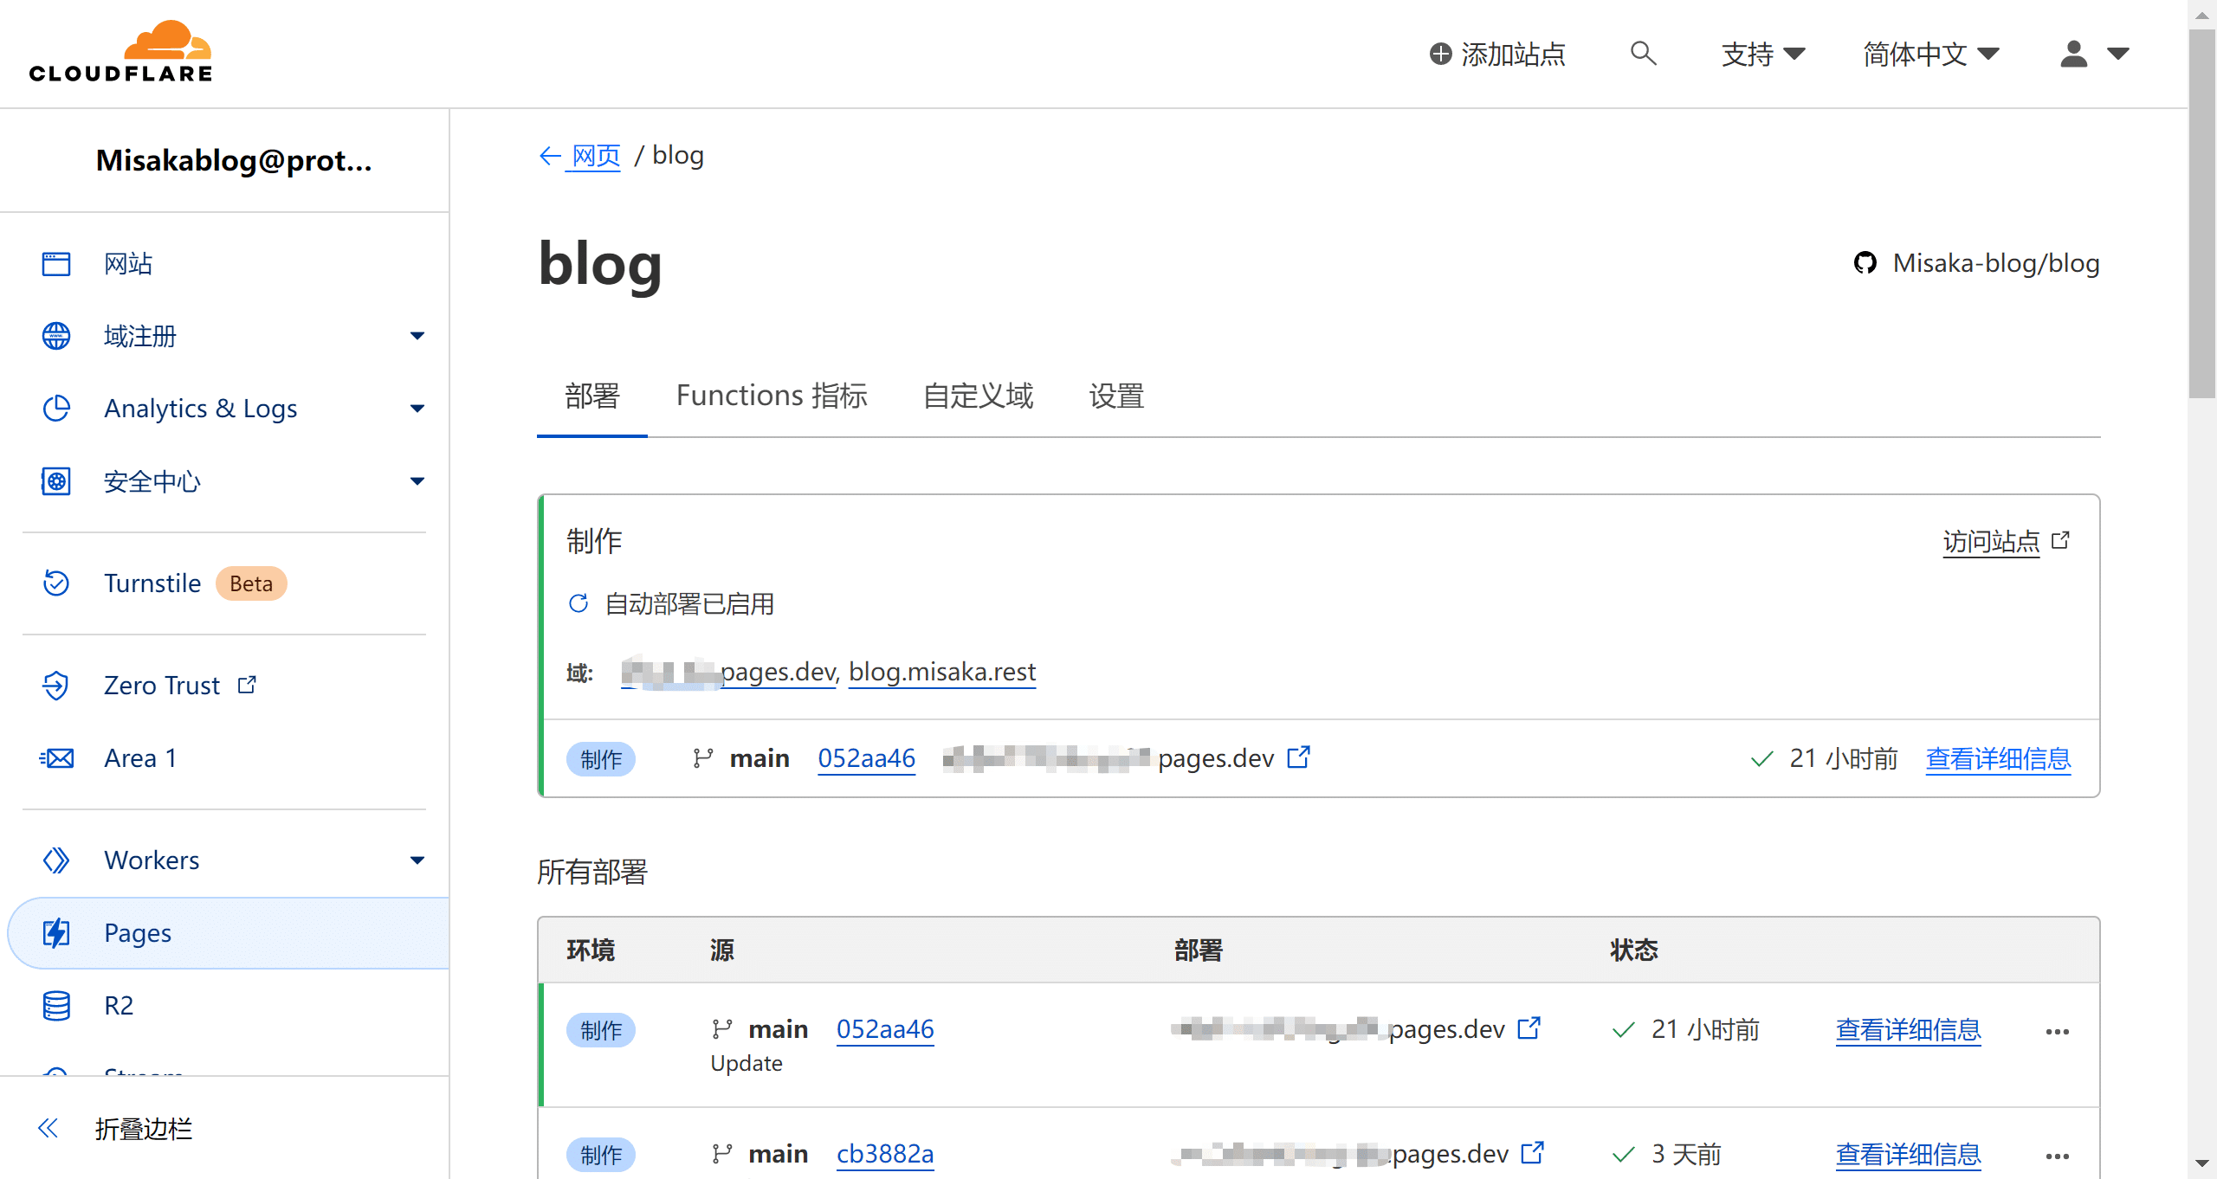Click the GitHub icon next to Misaka-blog/blog
2217x1179 pixels.
coord(1865,262)
